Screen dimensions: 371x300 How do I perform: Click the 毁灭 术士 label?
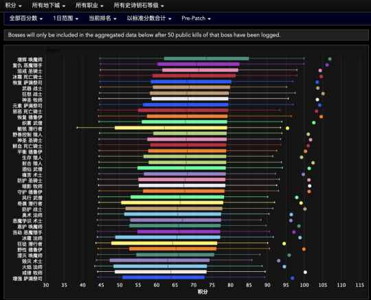(x=32, y=262)
